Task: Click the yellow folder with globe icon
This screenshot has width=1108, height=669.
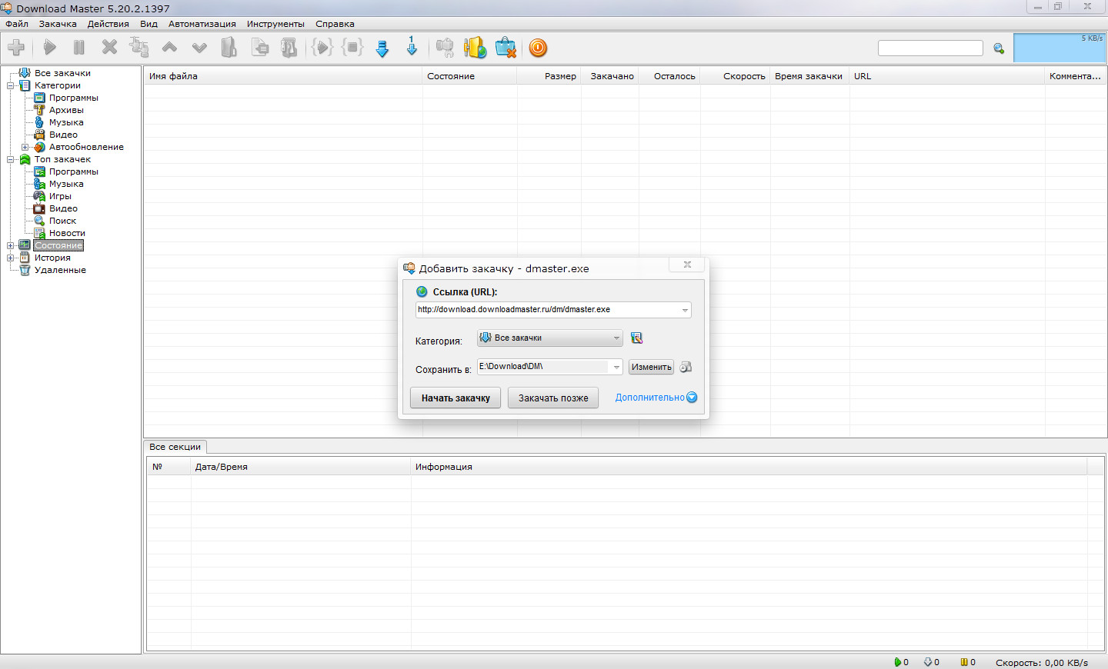Action: (x=475, y=48)
